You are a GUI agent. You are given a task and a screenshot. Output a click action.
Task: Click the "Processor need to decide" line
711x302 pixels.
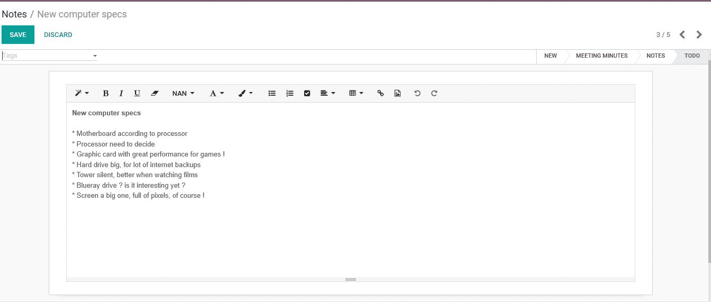coord(113,144)
